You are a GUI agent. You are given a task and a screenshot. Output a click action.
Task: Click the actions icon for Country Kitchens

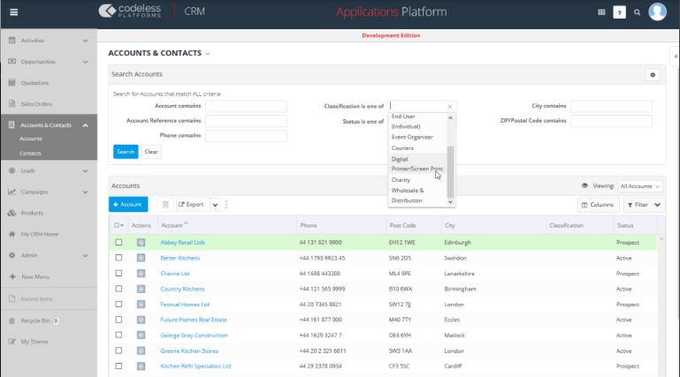(141, 289)
